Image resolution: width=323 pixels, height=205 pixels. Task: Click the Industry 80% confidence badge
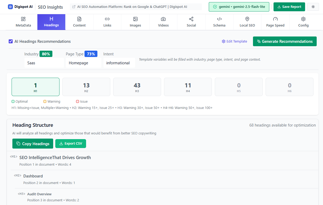pos(46,54)
